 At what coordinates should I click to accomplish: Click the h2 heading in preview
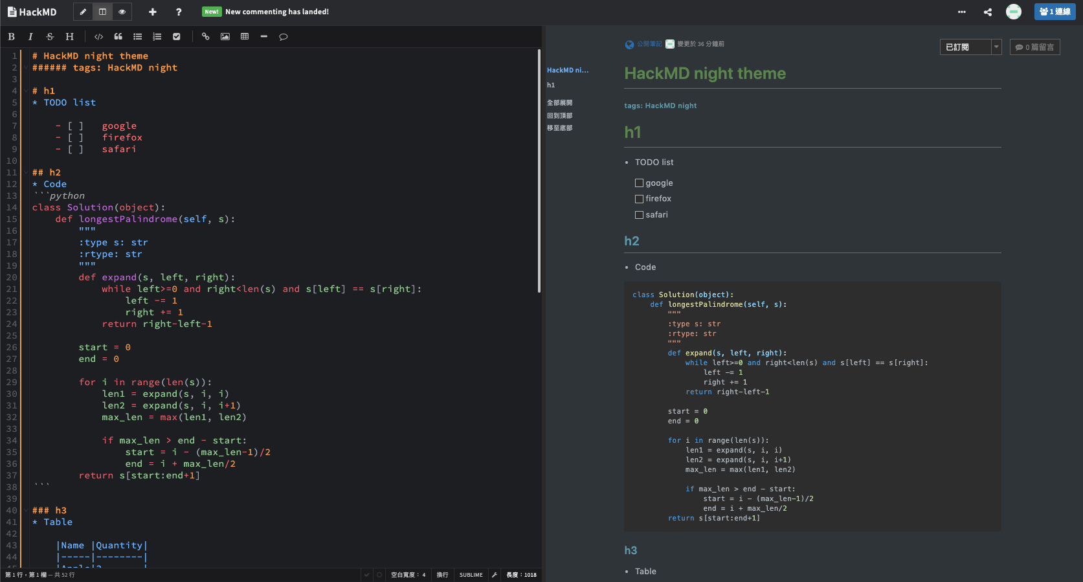[x=632, y=241]
